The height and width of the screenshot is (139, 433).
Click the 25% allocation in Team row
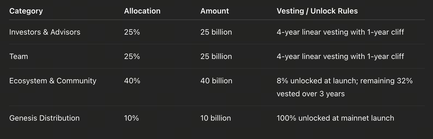(x=132, y=57)
